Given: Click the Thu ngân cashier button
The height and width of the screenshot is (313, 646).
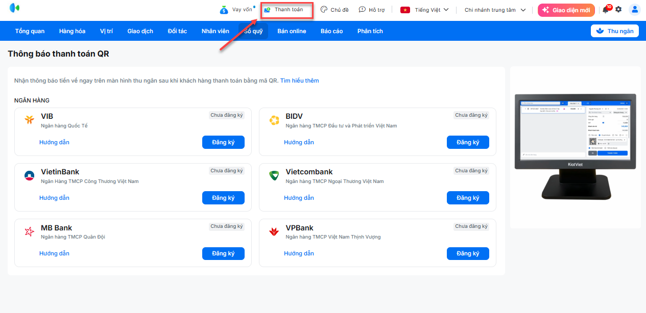Looking at the screenshot, I should (x=615, y=31).
